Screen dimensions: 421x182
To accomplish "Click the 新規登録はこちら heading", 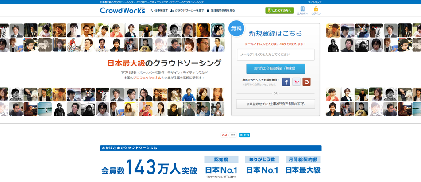I will [x=275, y=34].
